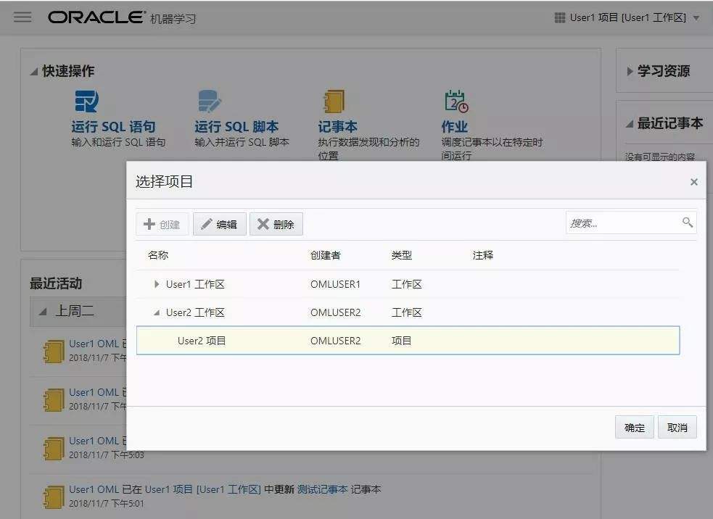Click the Run SQL Script icon
713x519 pixels.
point(210,101)
